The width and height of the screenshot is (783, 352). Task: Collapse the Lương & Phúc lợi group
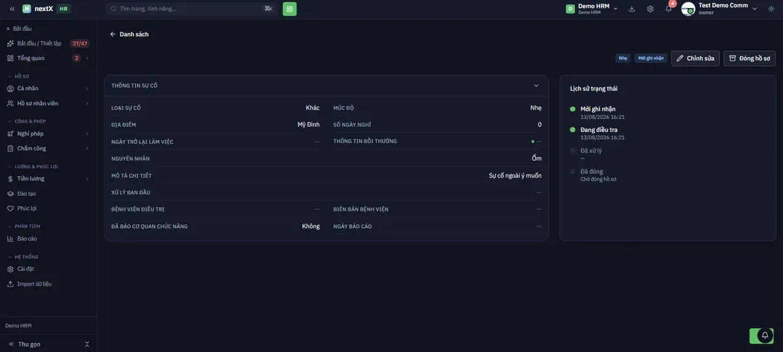[x=33, y=167]
